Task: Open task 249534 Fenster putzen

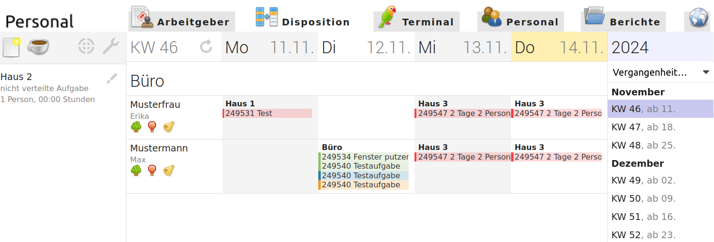Action: pyautogui.click(x=363, y=157)
